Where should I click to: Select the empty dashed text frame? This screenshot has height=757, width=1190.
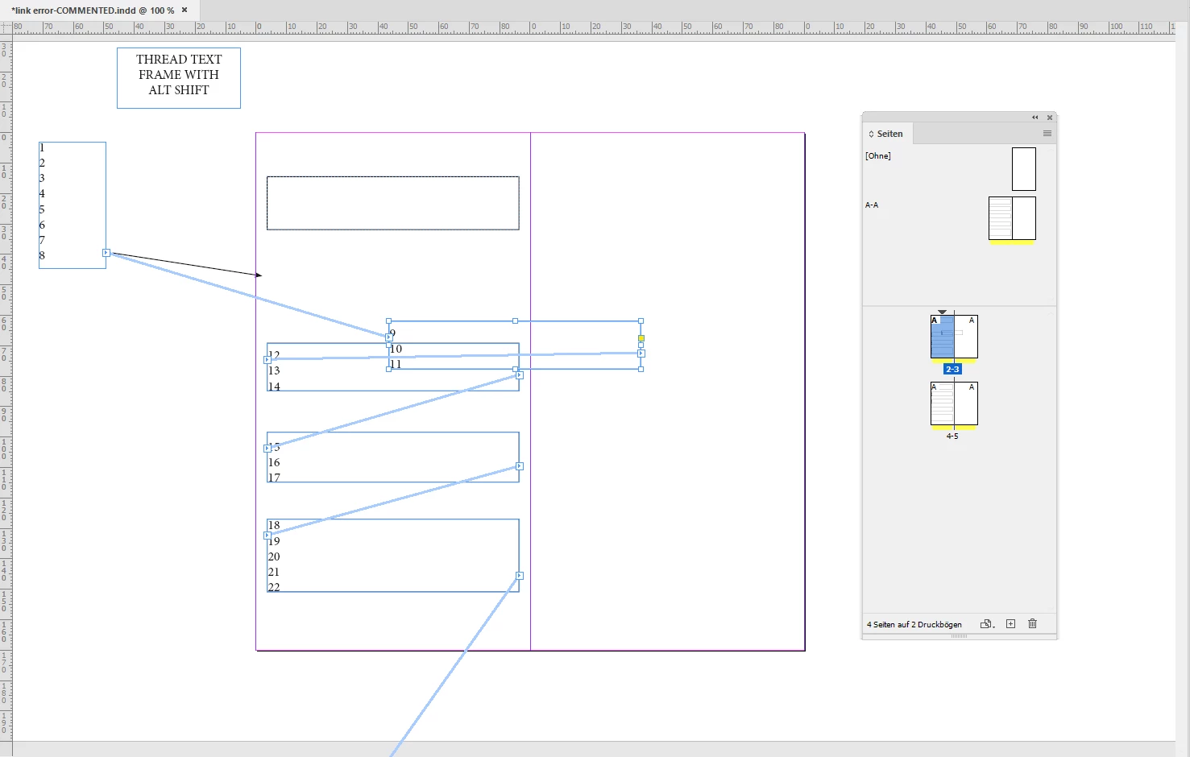pos(393,203)
